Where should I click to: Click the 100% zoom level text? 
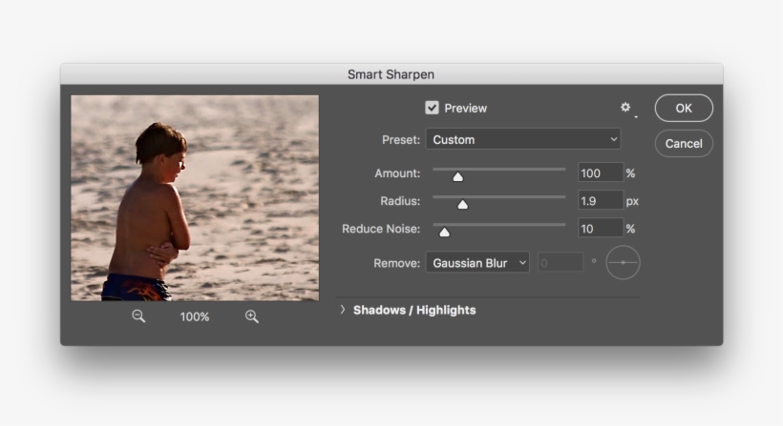(195, 317)
